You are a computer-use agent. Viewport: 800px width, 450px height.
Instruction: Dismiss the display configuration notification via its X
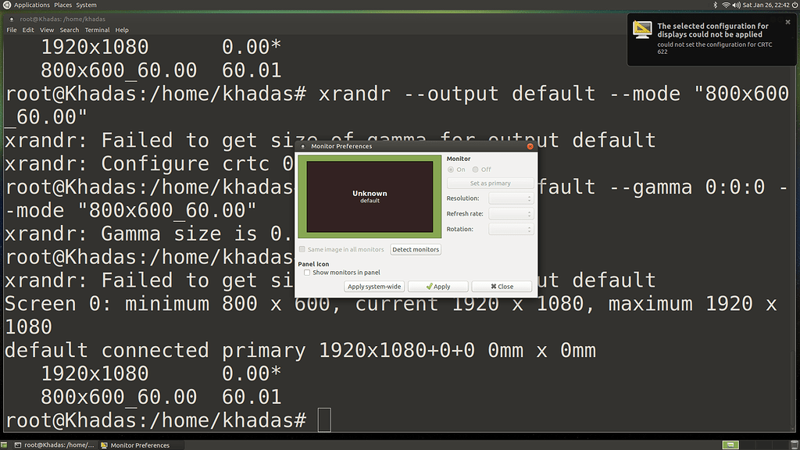click(787, 22)
